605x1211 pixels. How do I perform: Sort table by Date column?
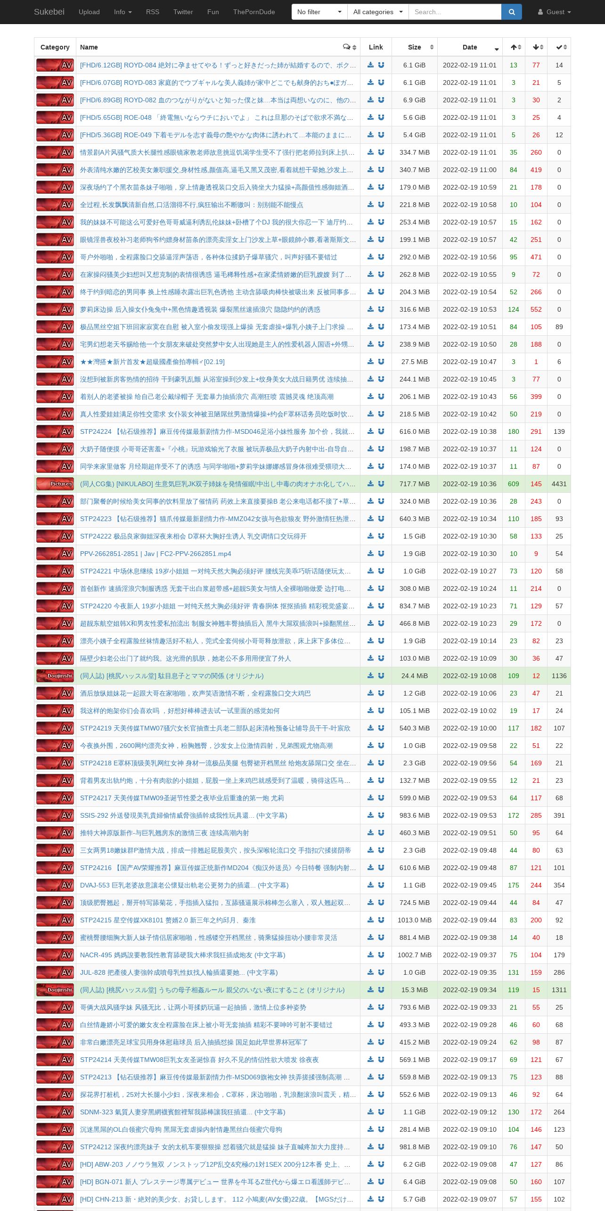click(x=470, y=47)
